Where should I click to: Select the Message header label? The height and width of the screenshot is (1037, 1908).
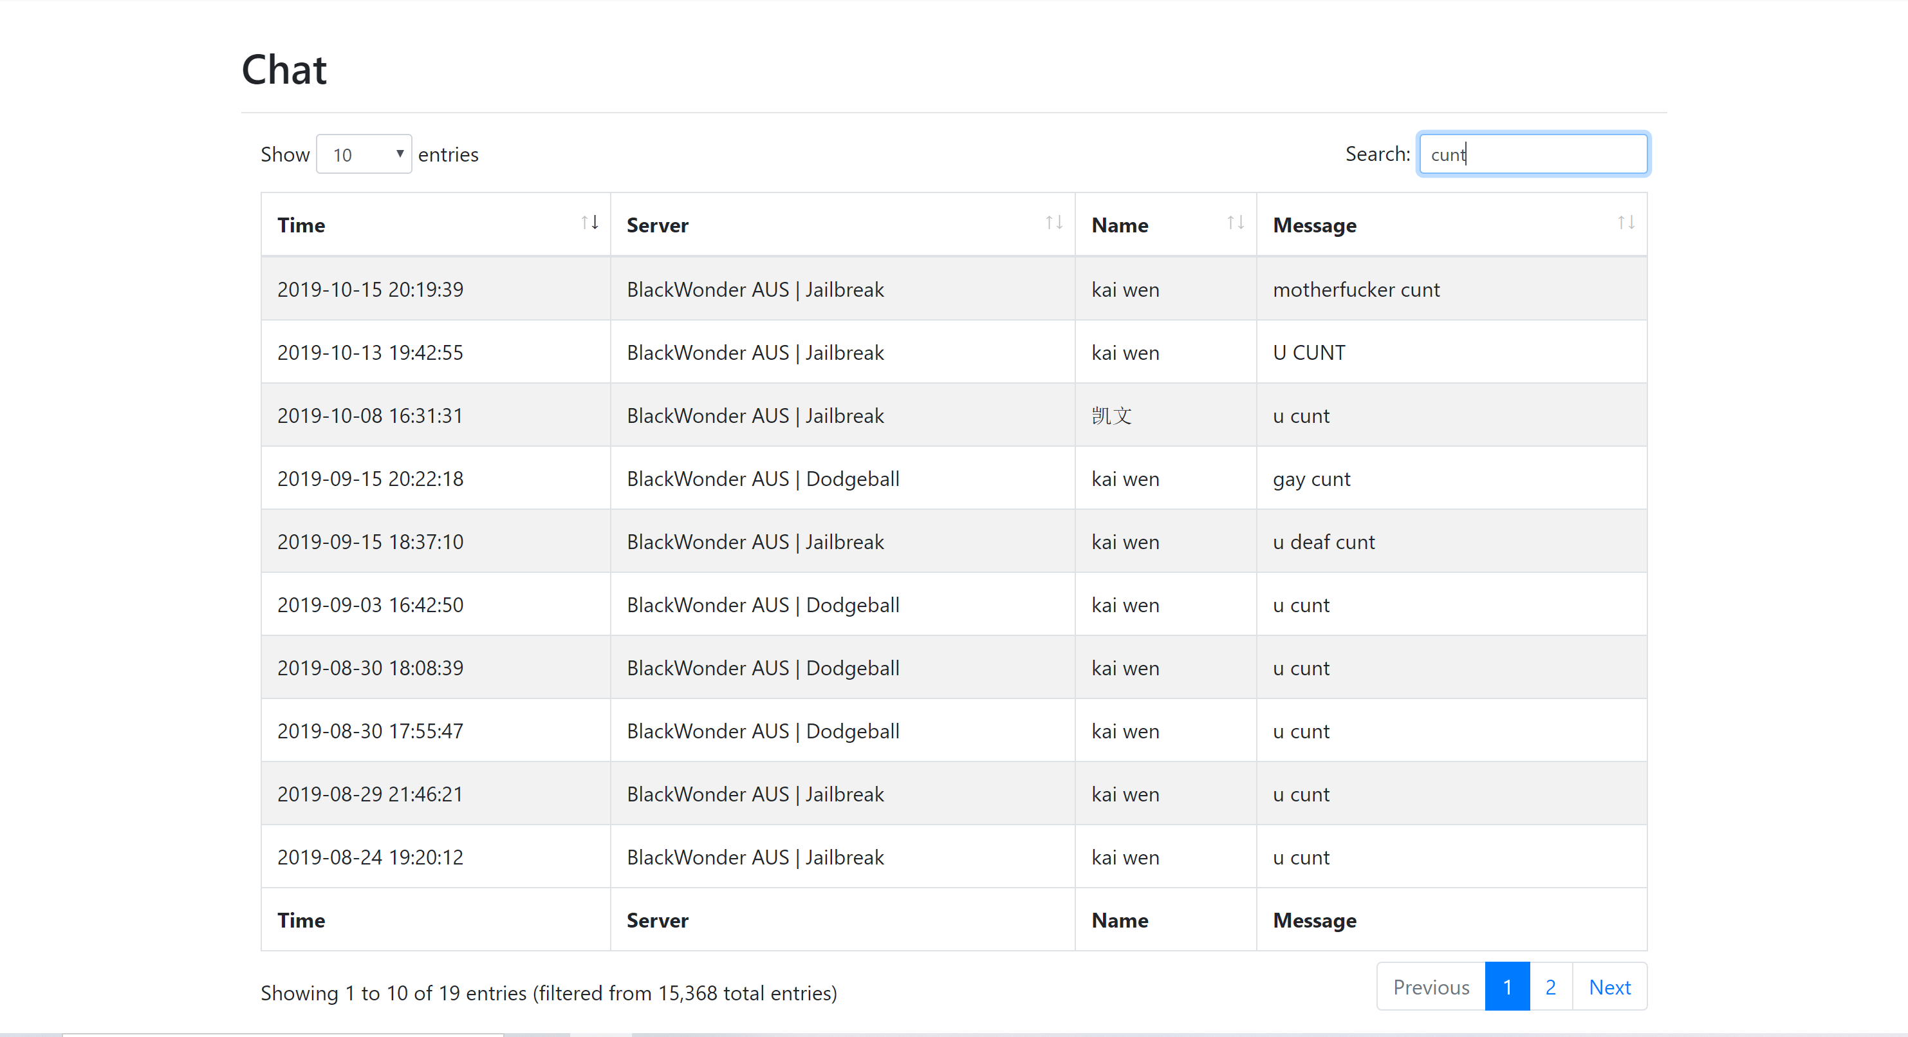1315,226
